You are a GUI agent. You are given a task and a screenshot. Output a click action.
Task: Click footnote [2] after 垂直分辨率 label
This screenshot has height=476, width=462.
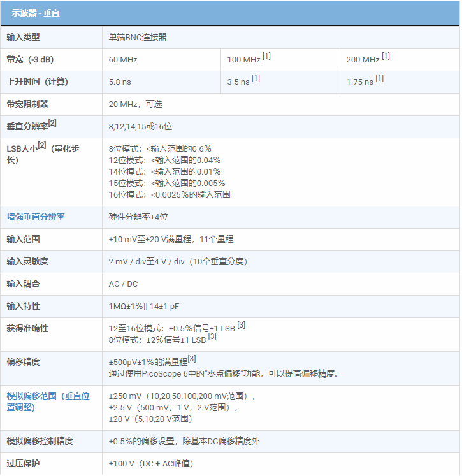52,123
